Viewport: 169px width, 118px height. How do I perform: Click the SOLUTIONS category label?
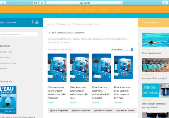147,100
